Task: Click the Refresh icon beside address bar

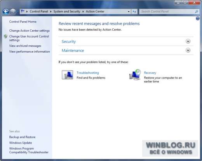Action: pos(134,12)
